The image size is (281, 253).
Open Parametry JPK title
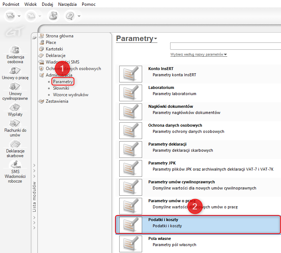[162, 163]
